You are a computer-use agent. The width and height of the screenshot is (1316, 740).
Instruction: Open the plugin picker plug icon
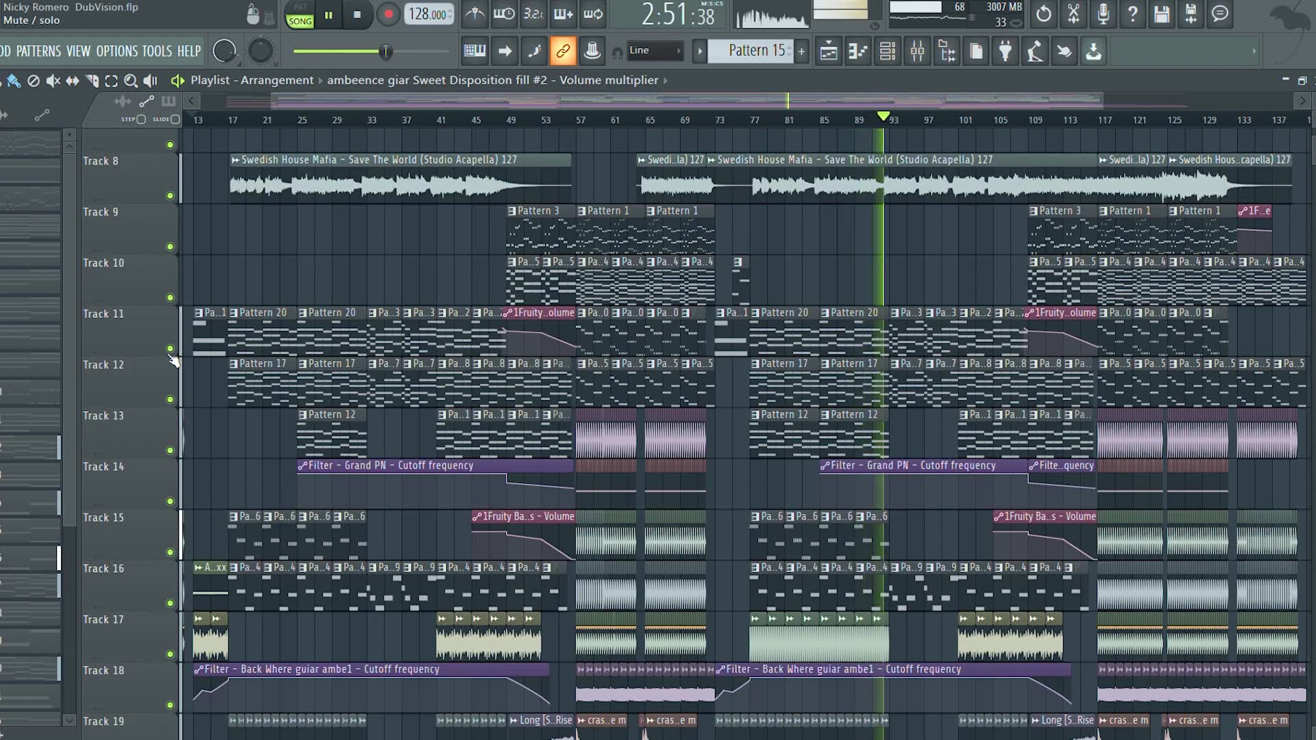(x=1006, y=51)
